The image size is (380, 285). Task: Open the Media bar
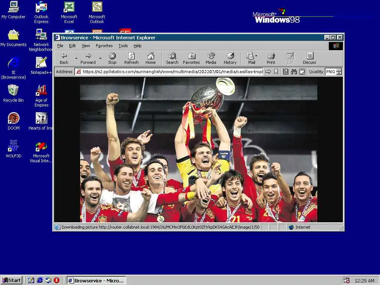[211, 59]
